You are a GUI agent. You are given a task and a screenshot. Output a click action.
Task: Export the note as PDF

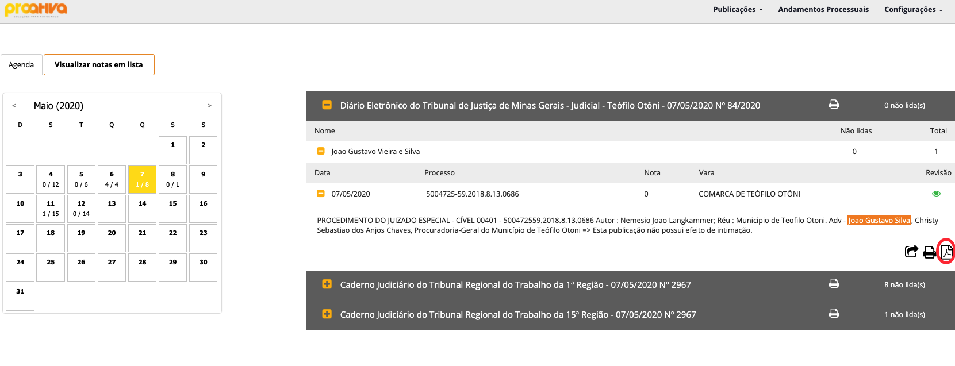tap(946, 251)
